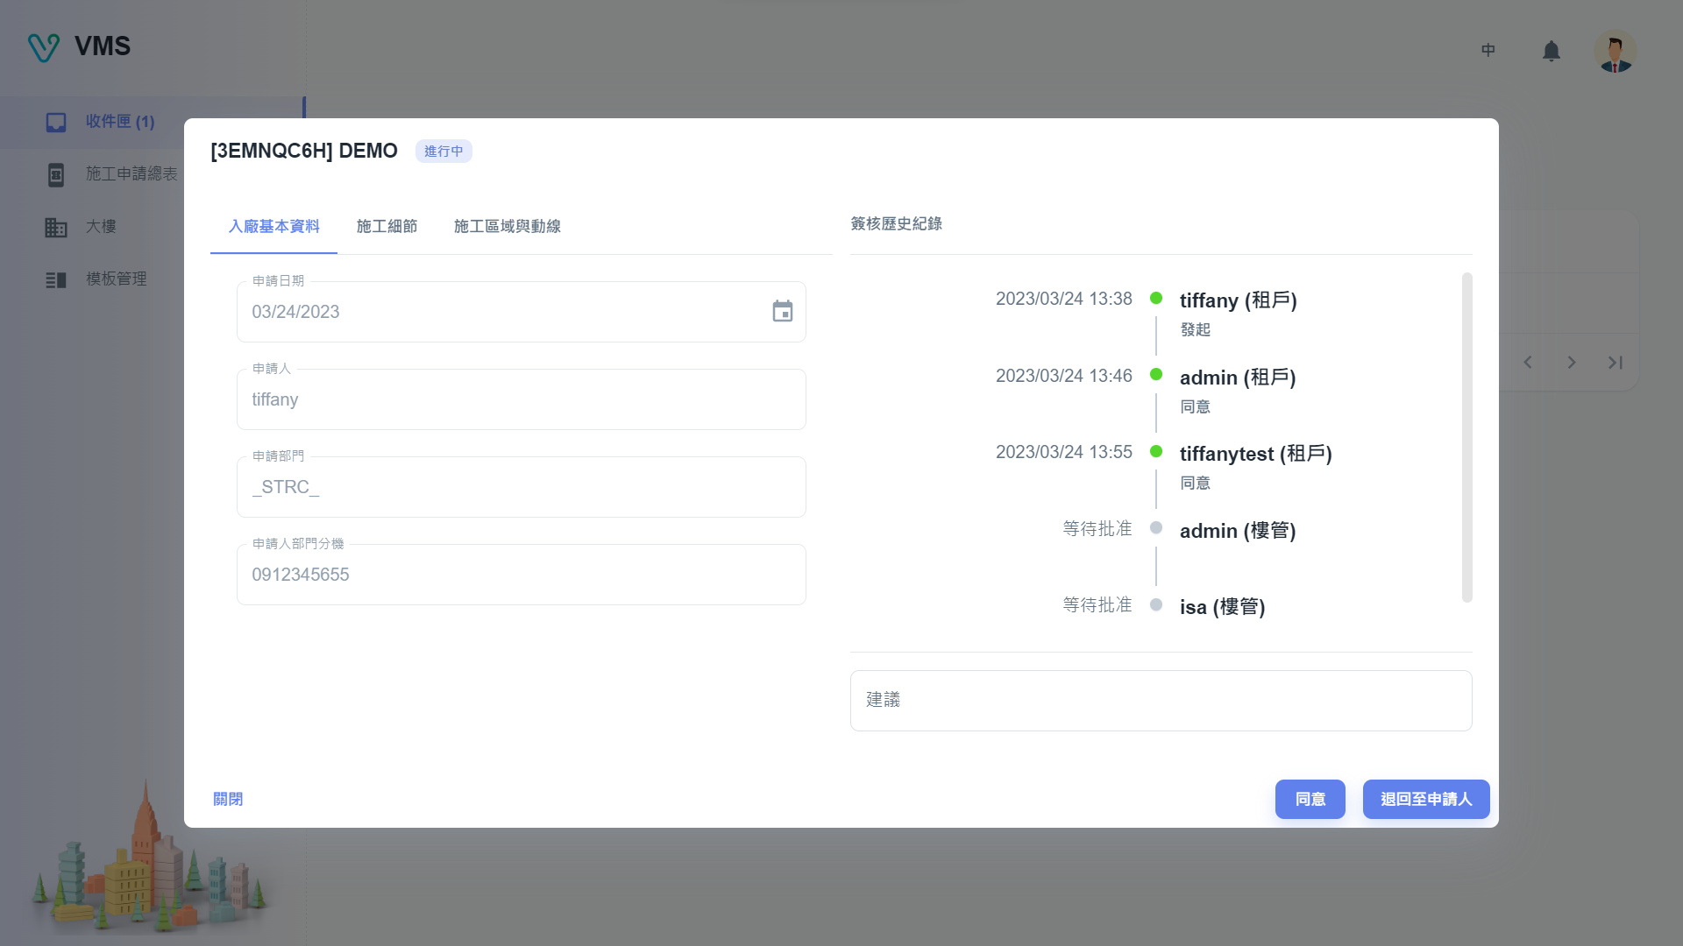Go to previous page chevron
This screenshot has height=946, width=1683.
(x=1527, y=363)
